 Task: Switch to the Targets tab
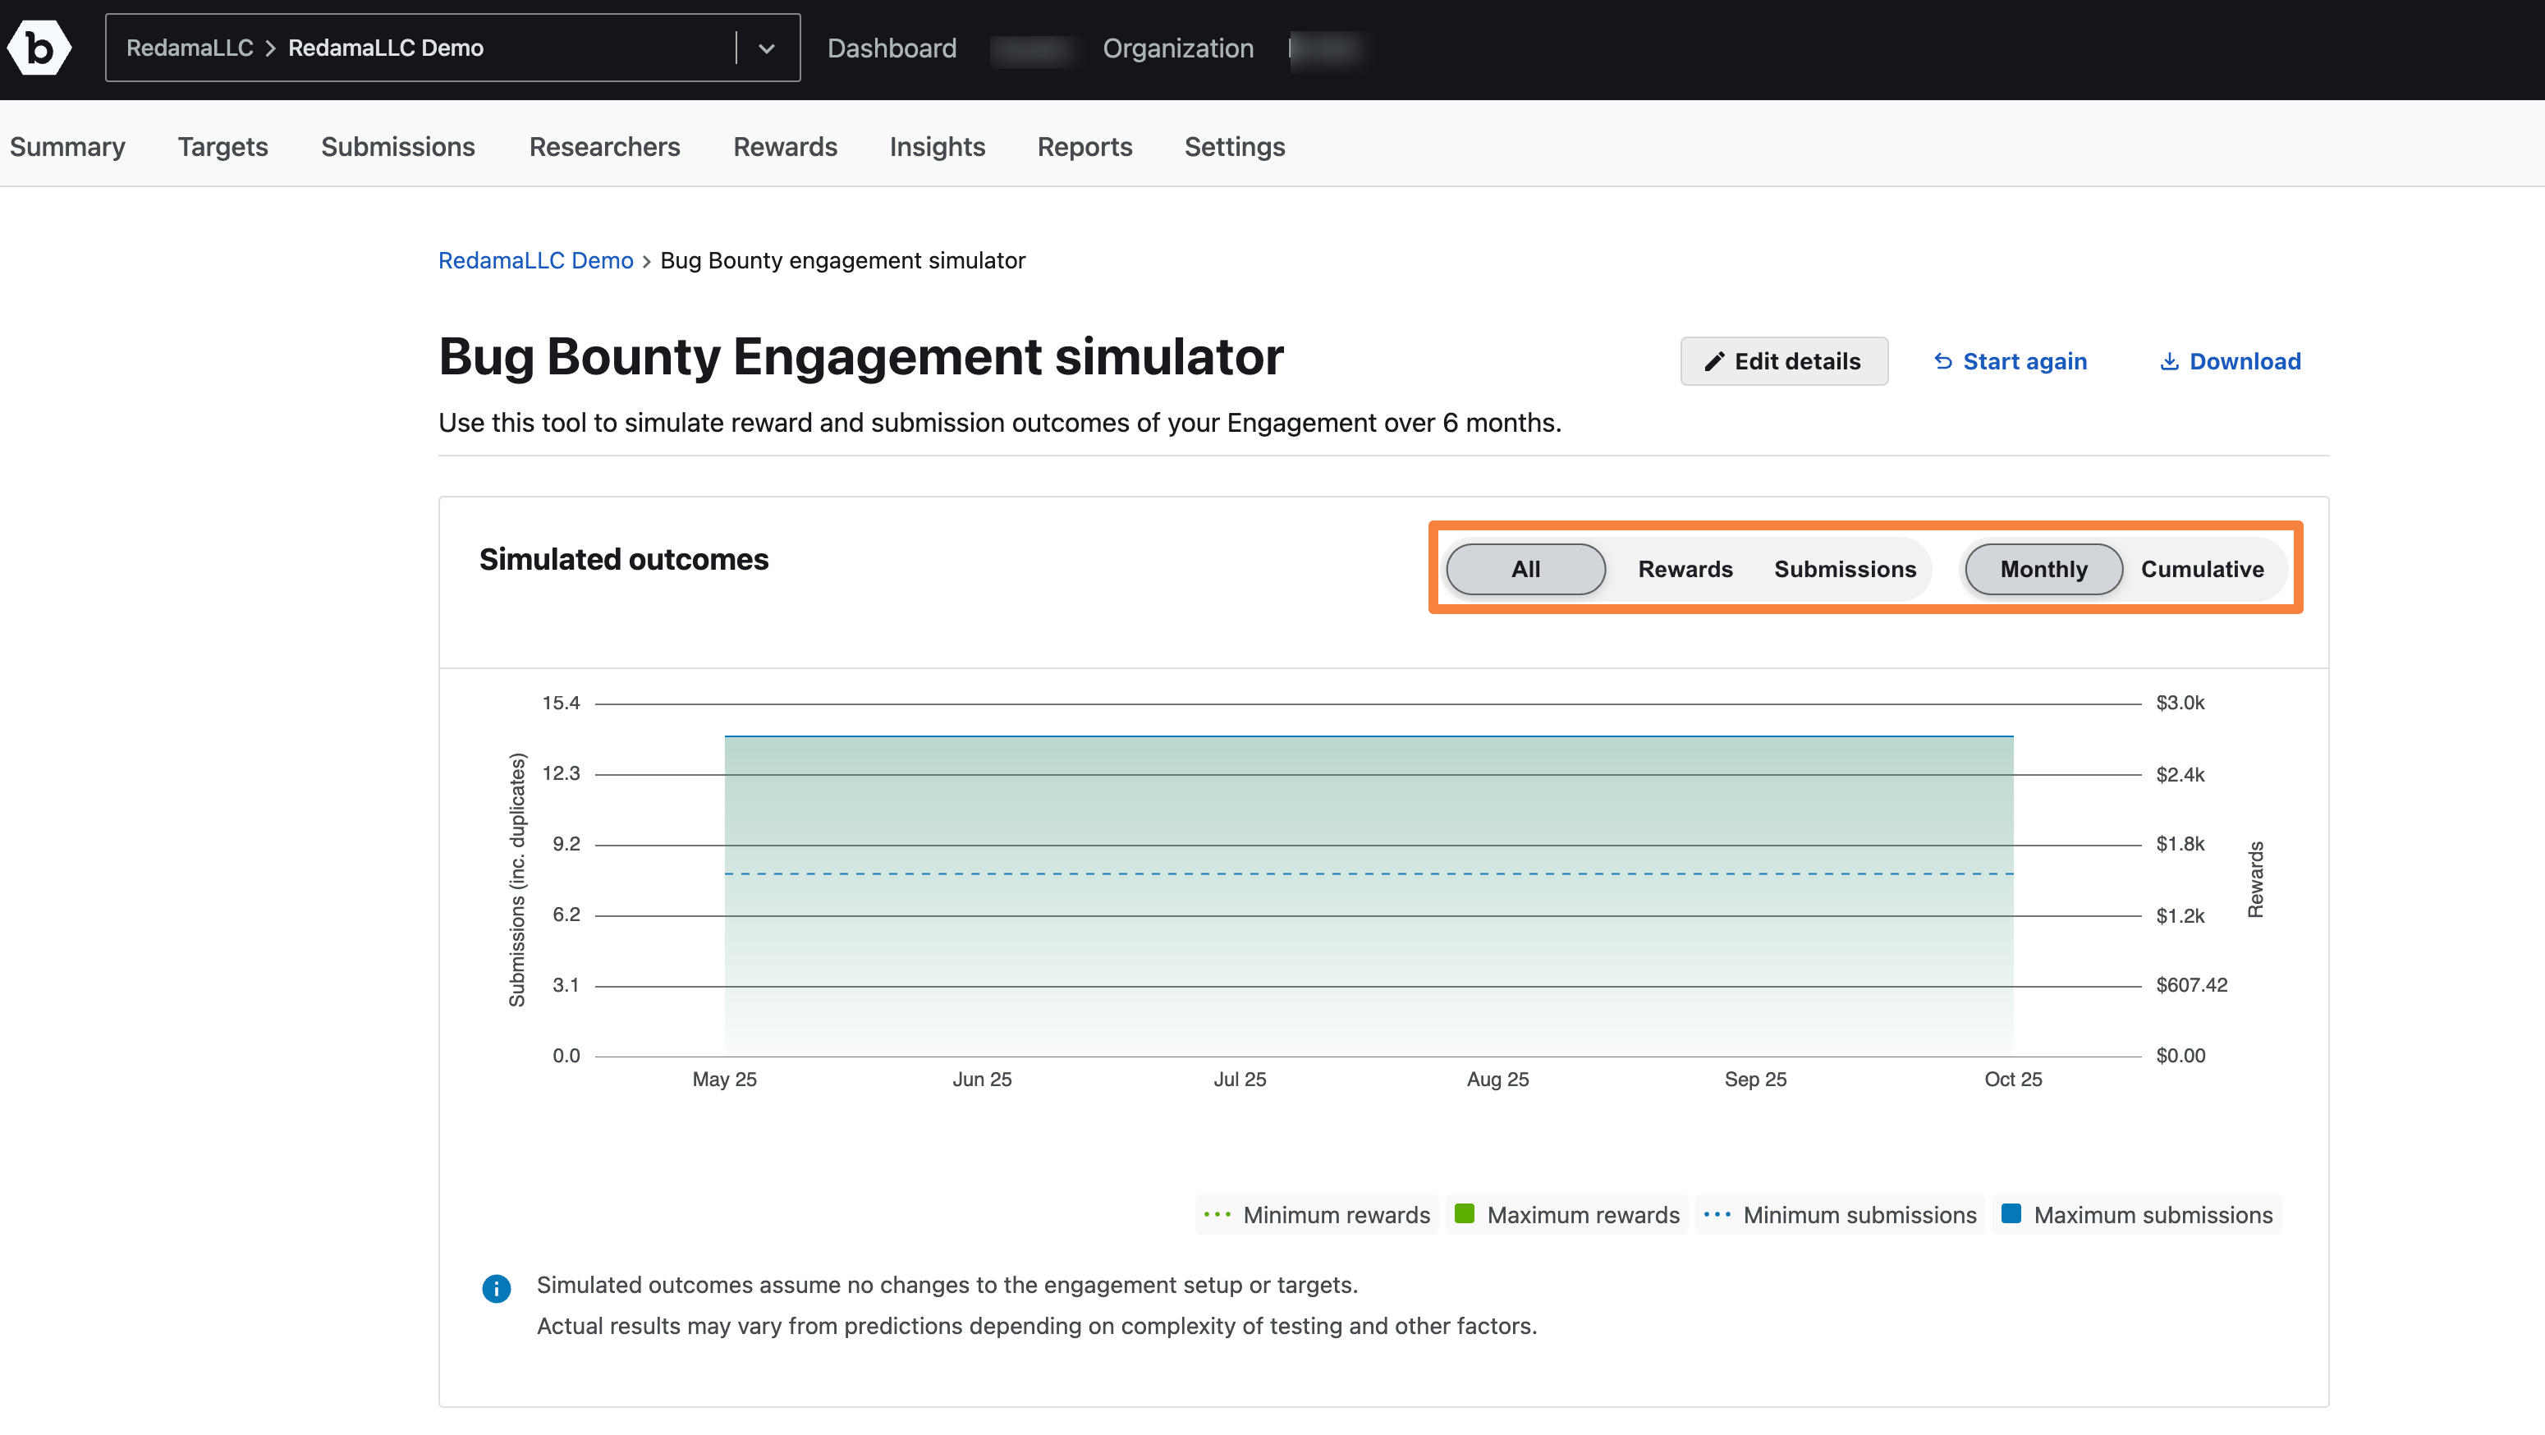click(x=222, y=146)
